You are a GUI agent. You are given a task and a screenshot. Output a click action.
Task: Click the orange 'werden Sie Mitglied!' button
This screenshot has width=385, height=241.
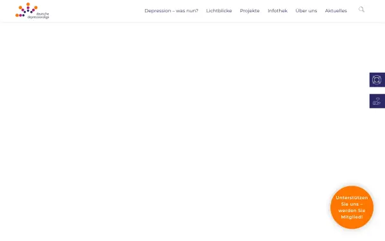click(x=352, y=208)
